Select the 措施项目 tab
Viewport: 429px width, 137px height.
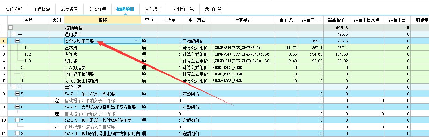(125, 9)
